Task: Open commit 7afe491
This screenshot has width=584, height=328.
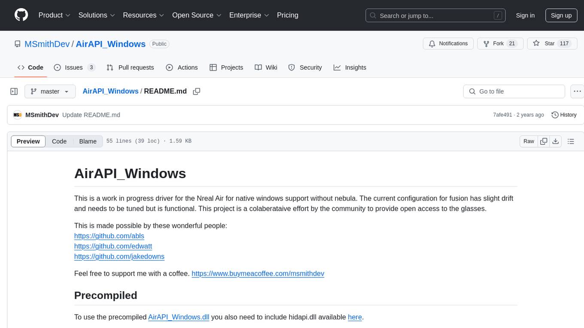Action: [x=502, y=115]
